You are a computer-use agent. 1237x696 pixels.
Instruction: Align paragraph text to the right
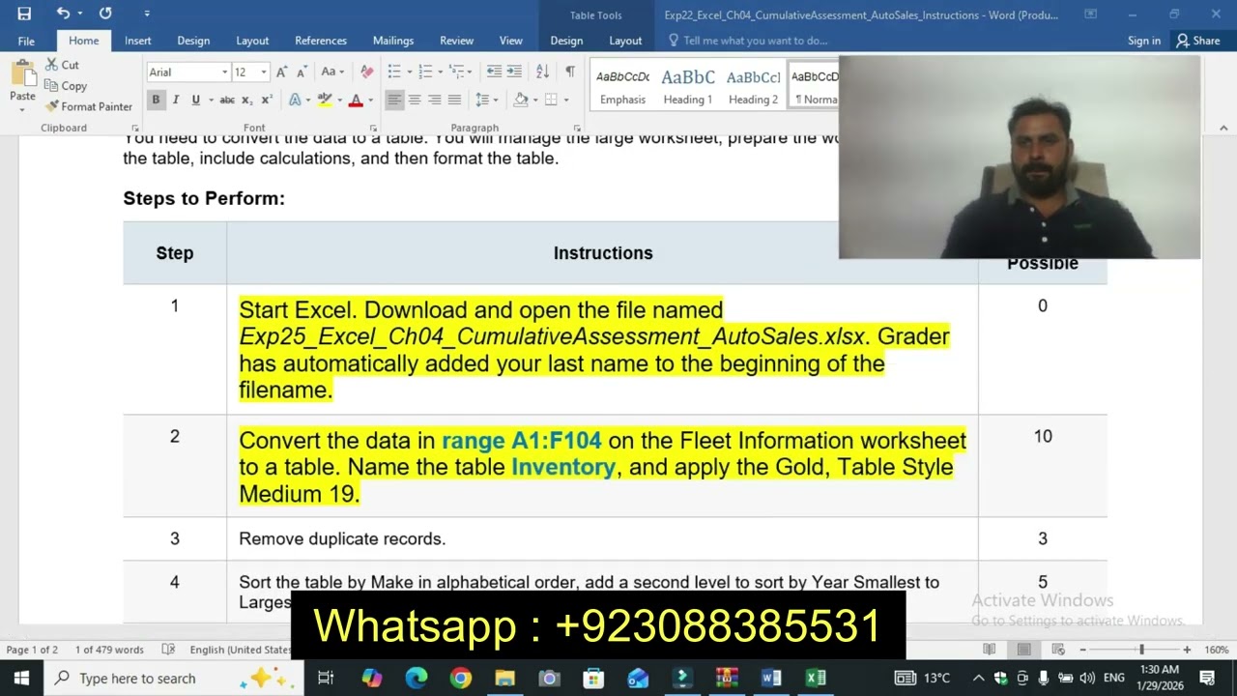coord(435,100)
